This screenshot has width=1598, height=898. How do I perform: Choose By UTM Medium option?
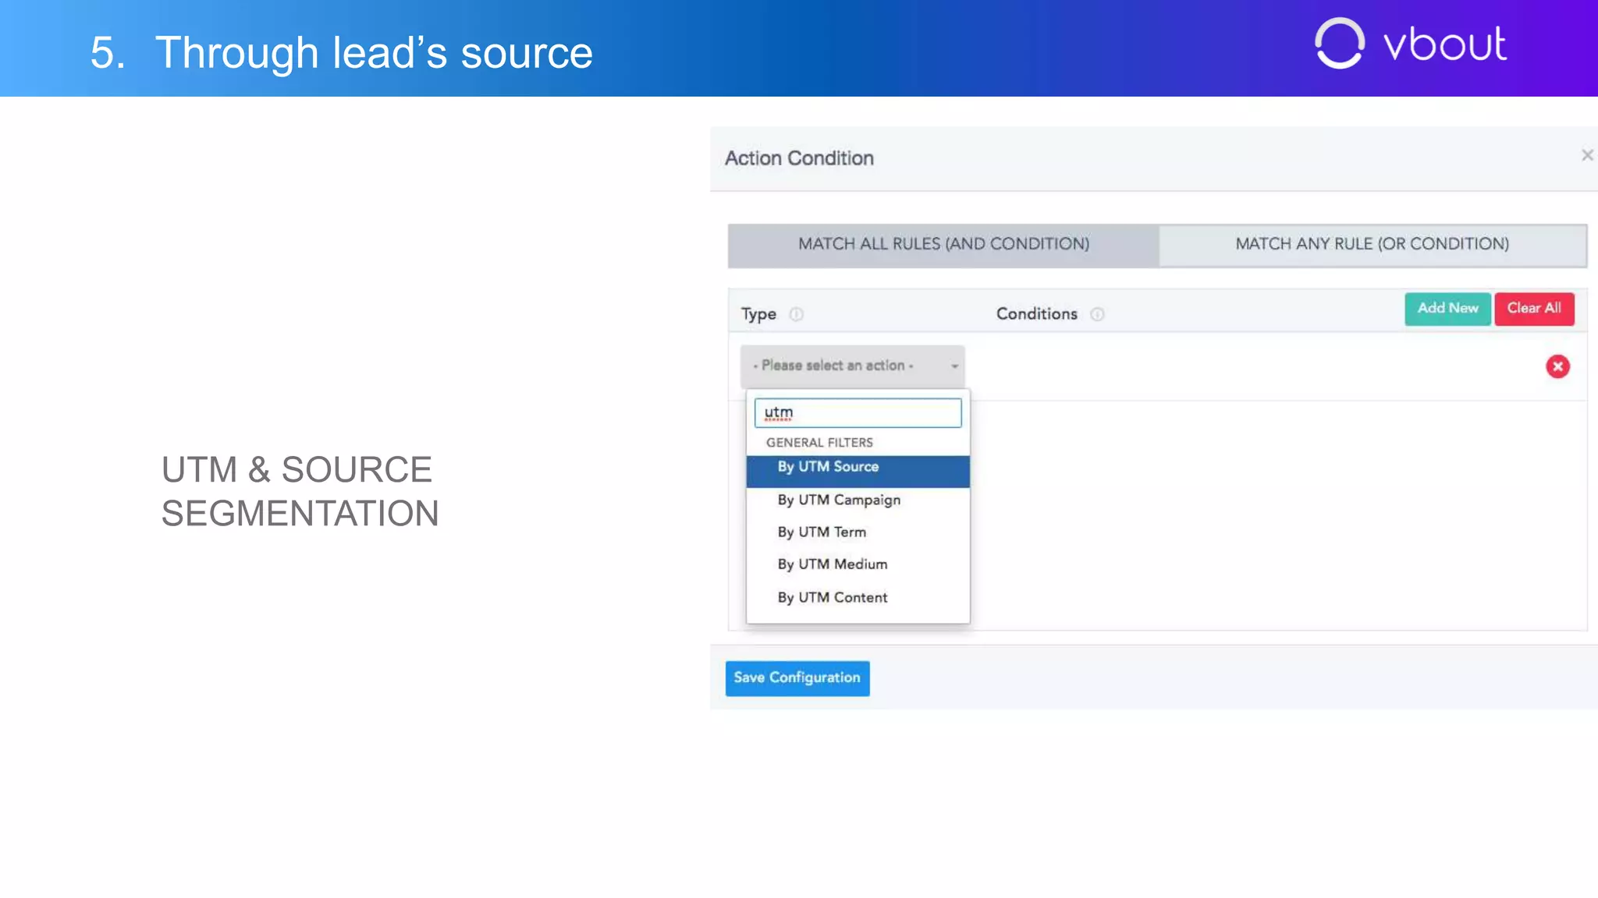coord(858,564)
